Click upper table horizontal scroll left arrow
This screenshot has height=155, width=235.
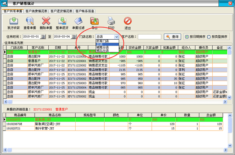click(x=6, y=102)
